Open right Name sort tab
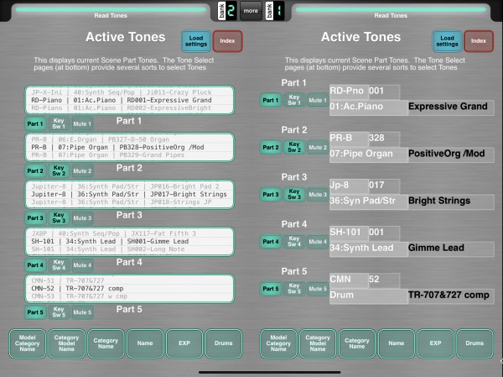The width and height of the screenshot is (503, 377). pyautogui.click(x=397, y=343)
